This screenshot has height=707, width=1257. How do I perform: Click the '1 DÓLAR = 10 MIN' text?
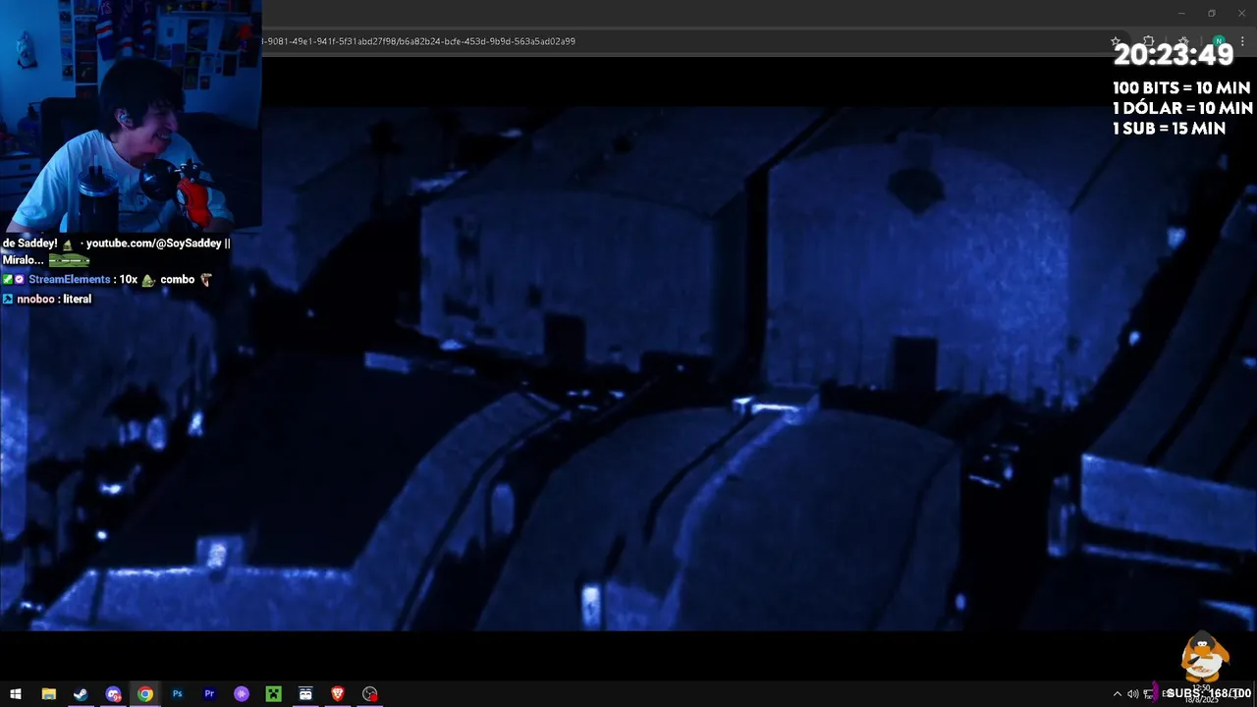[1182, 108]
